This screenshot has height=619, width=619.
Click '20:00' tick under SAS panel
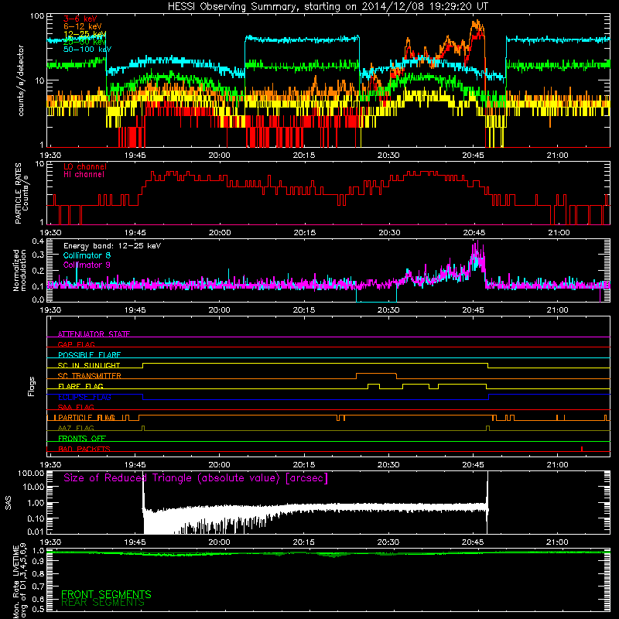point(219,542)
